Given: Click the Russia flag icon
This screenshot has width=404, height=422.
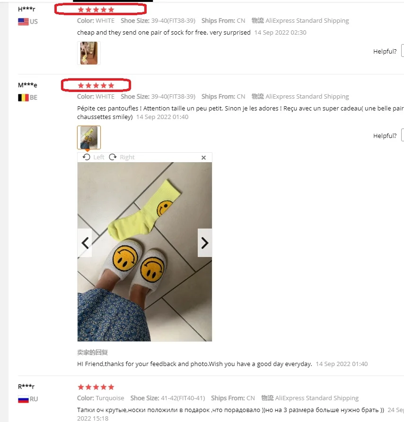Looking at the screenshot, I should (x=23, y=399).
